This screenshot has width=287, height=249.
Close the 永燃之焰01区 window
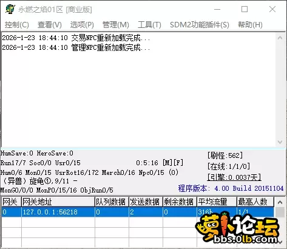[x=272, y=9]
